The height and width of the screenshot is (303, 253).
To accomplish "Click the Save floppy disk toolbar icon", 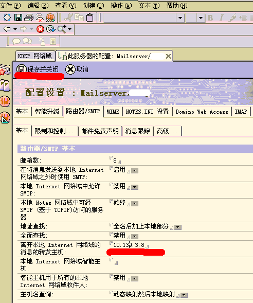I will coord(18,17).
